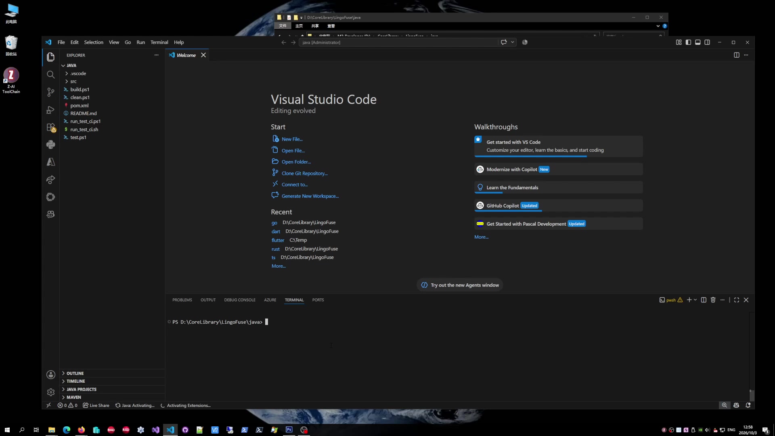Split the editor to the right
This screenshot has height=436, width=775.
point(737,55)
